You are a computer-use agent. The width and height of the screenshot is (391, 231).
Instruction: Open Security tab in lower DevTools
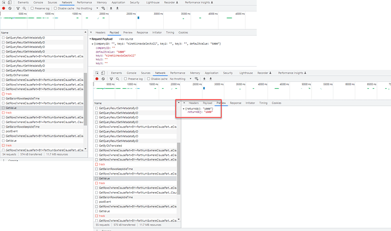(x=228, y=73)
